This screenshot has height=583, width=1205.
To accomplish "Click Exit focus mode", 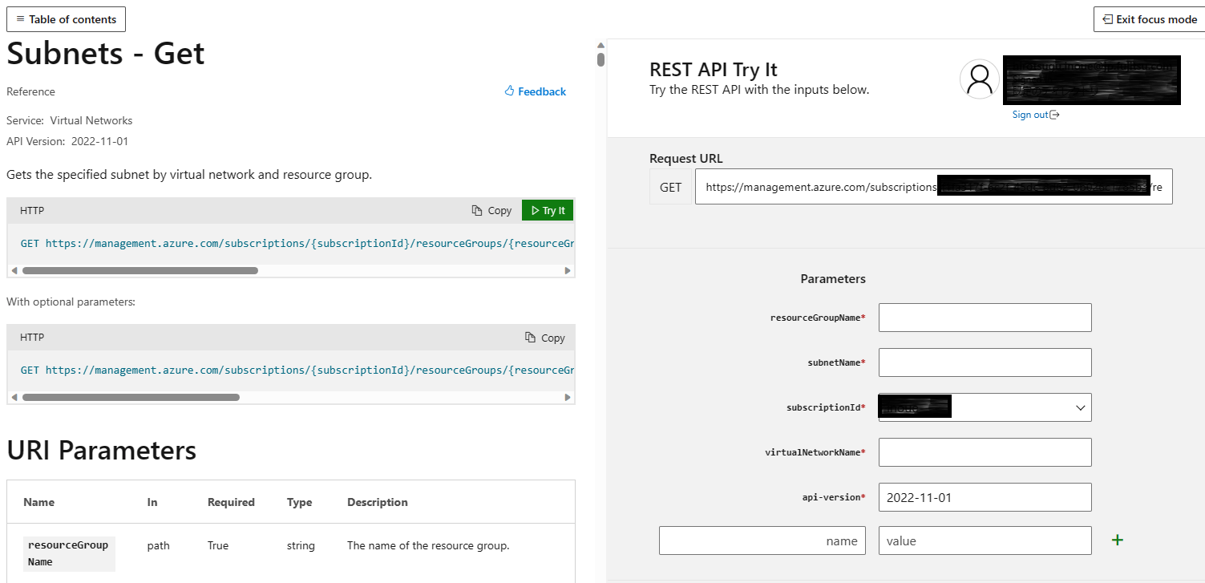I will pos(1148,18).
